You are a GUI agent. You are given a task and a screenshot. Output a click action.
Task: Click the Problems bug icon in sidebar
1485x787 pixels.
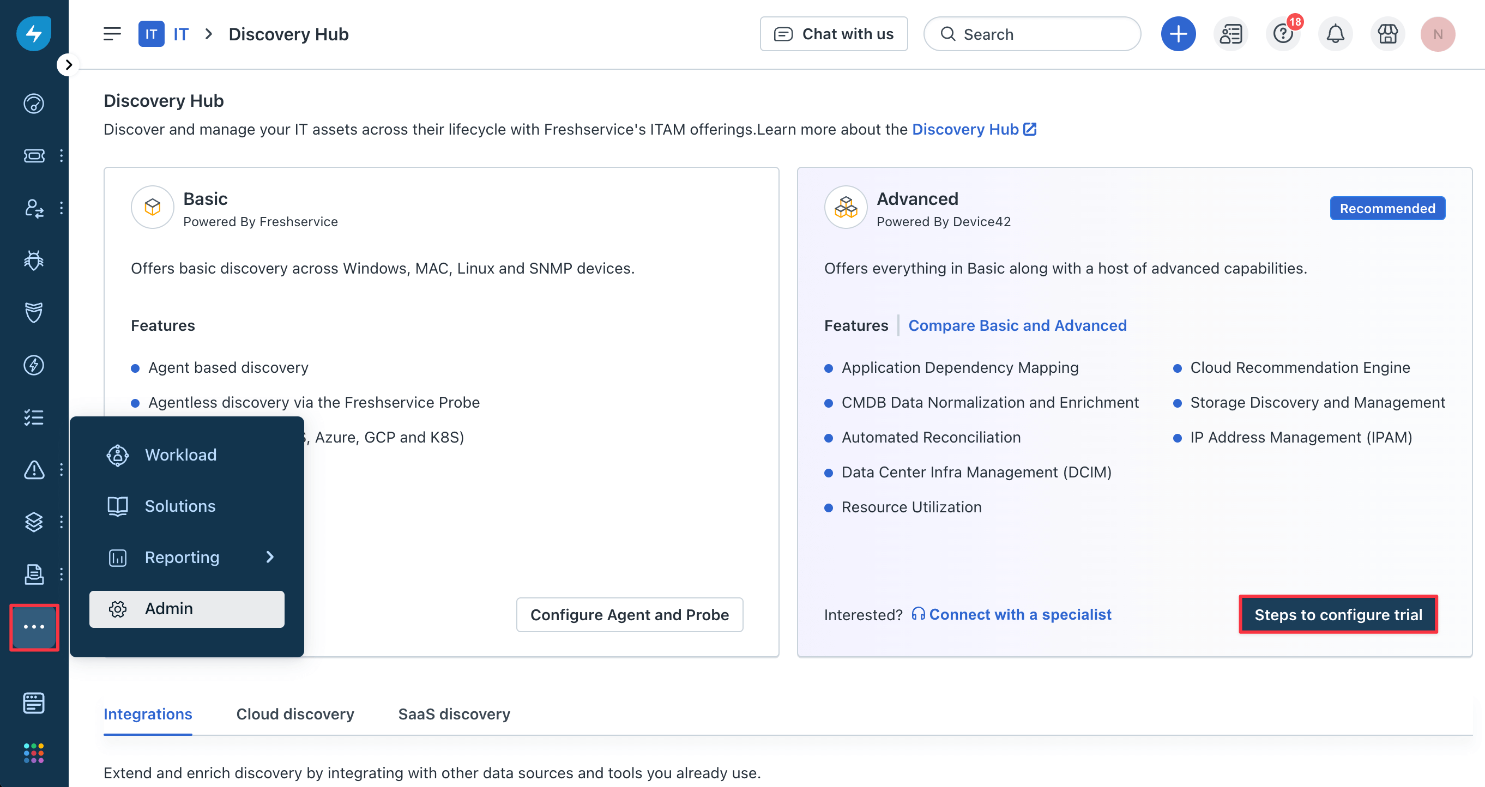click(x=33, y=261)
